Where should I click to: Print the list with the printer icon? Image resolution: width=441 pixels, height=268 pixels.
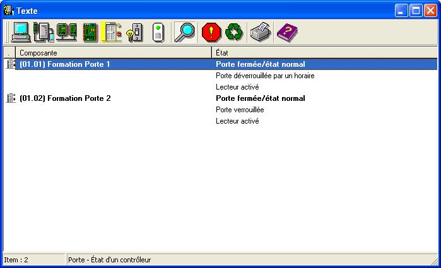(261, 32)
